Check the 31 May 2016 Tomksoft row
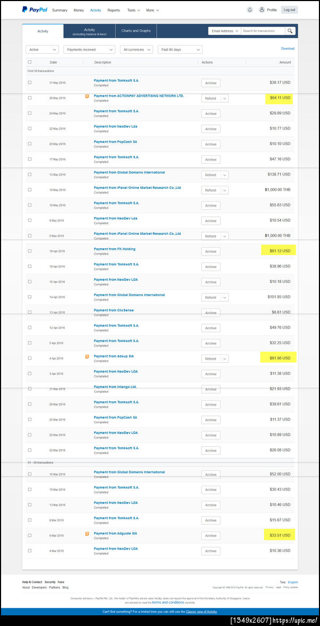This screenshot has height=626, width=320. [29, 83]
